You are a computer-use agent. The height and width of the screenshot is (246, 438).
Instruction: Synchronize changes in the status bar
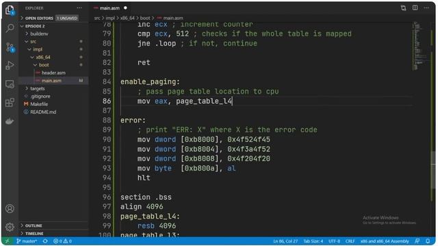pos(45,241)
